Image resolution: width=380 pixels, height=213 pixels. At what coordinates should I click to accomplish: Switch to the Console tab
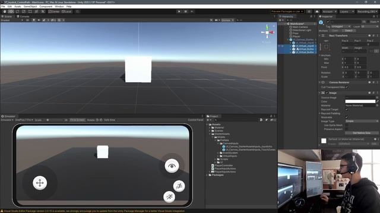tap(23, 17)
